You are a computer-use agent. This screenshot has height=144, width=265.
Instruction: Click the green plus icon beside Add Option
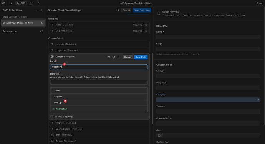53,109
